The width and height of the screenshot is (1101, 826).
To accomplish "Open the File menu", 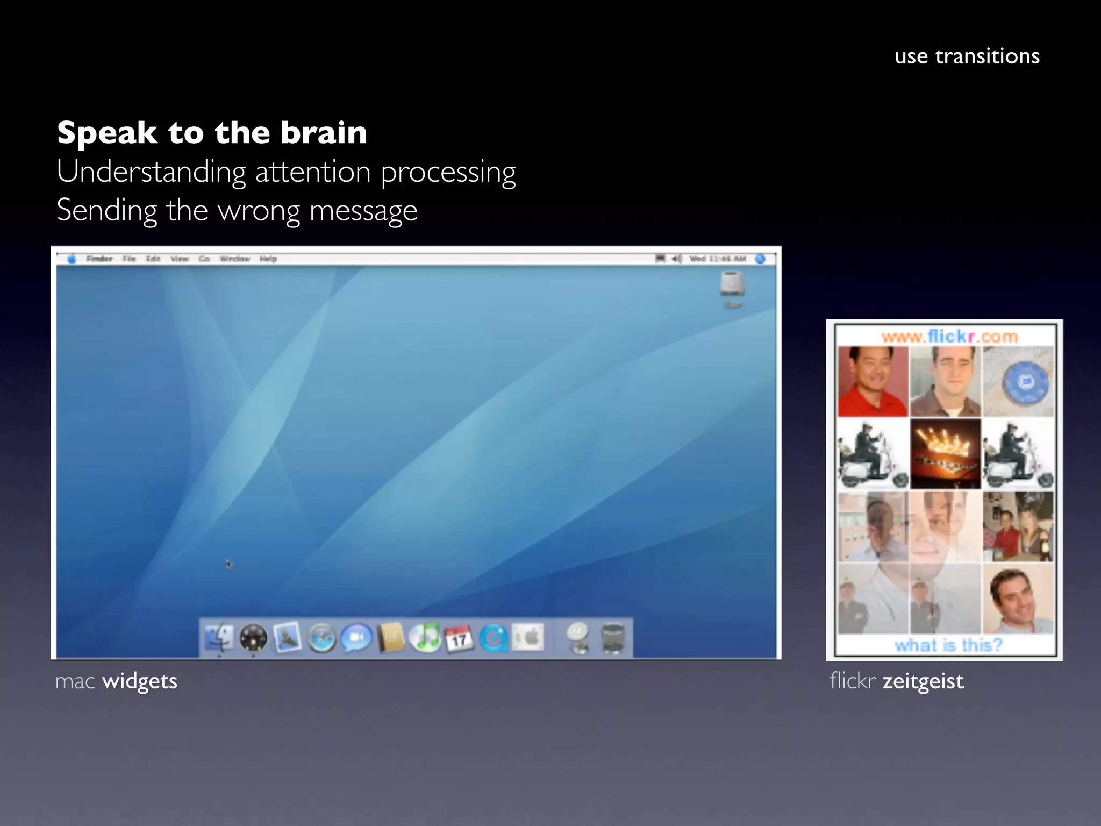I will (129, 259).
